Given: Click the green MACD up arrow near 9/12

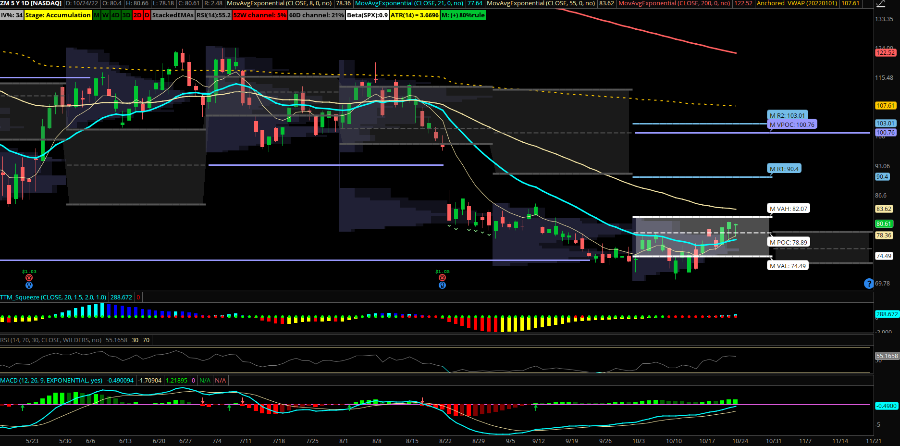Looking at the screenshot, I should point(536,407).
